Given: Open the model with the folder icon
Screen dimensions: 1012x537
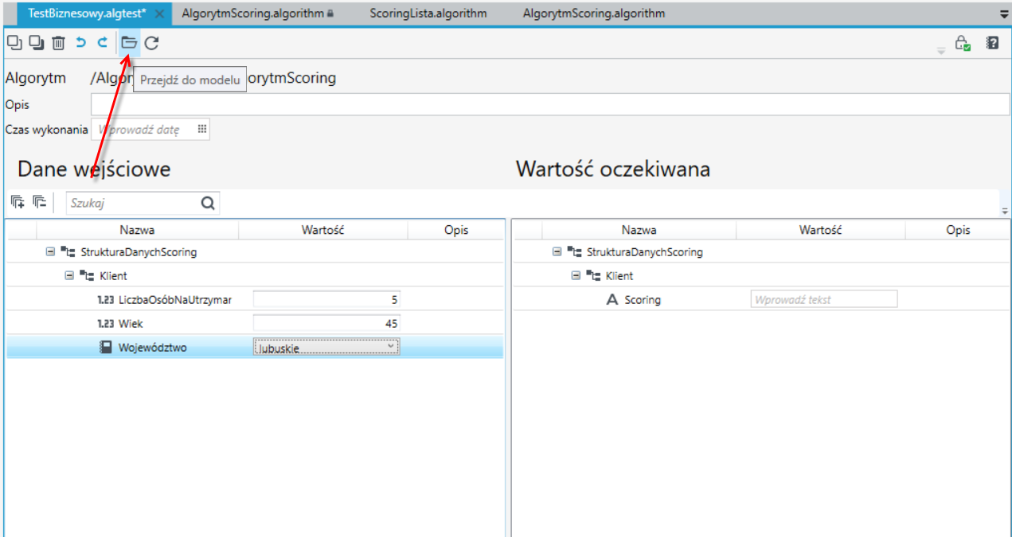Looking at the screenshot, I should click(129, 43).
